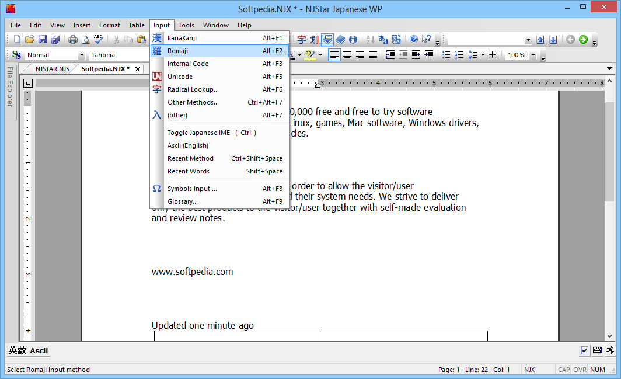621x379 pixels.
Task: Click the decrease indent icon
Action: pos(403,55)
